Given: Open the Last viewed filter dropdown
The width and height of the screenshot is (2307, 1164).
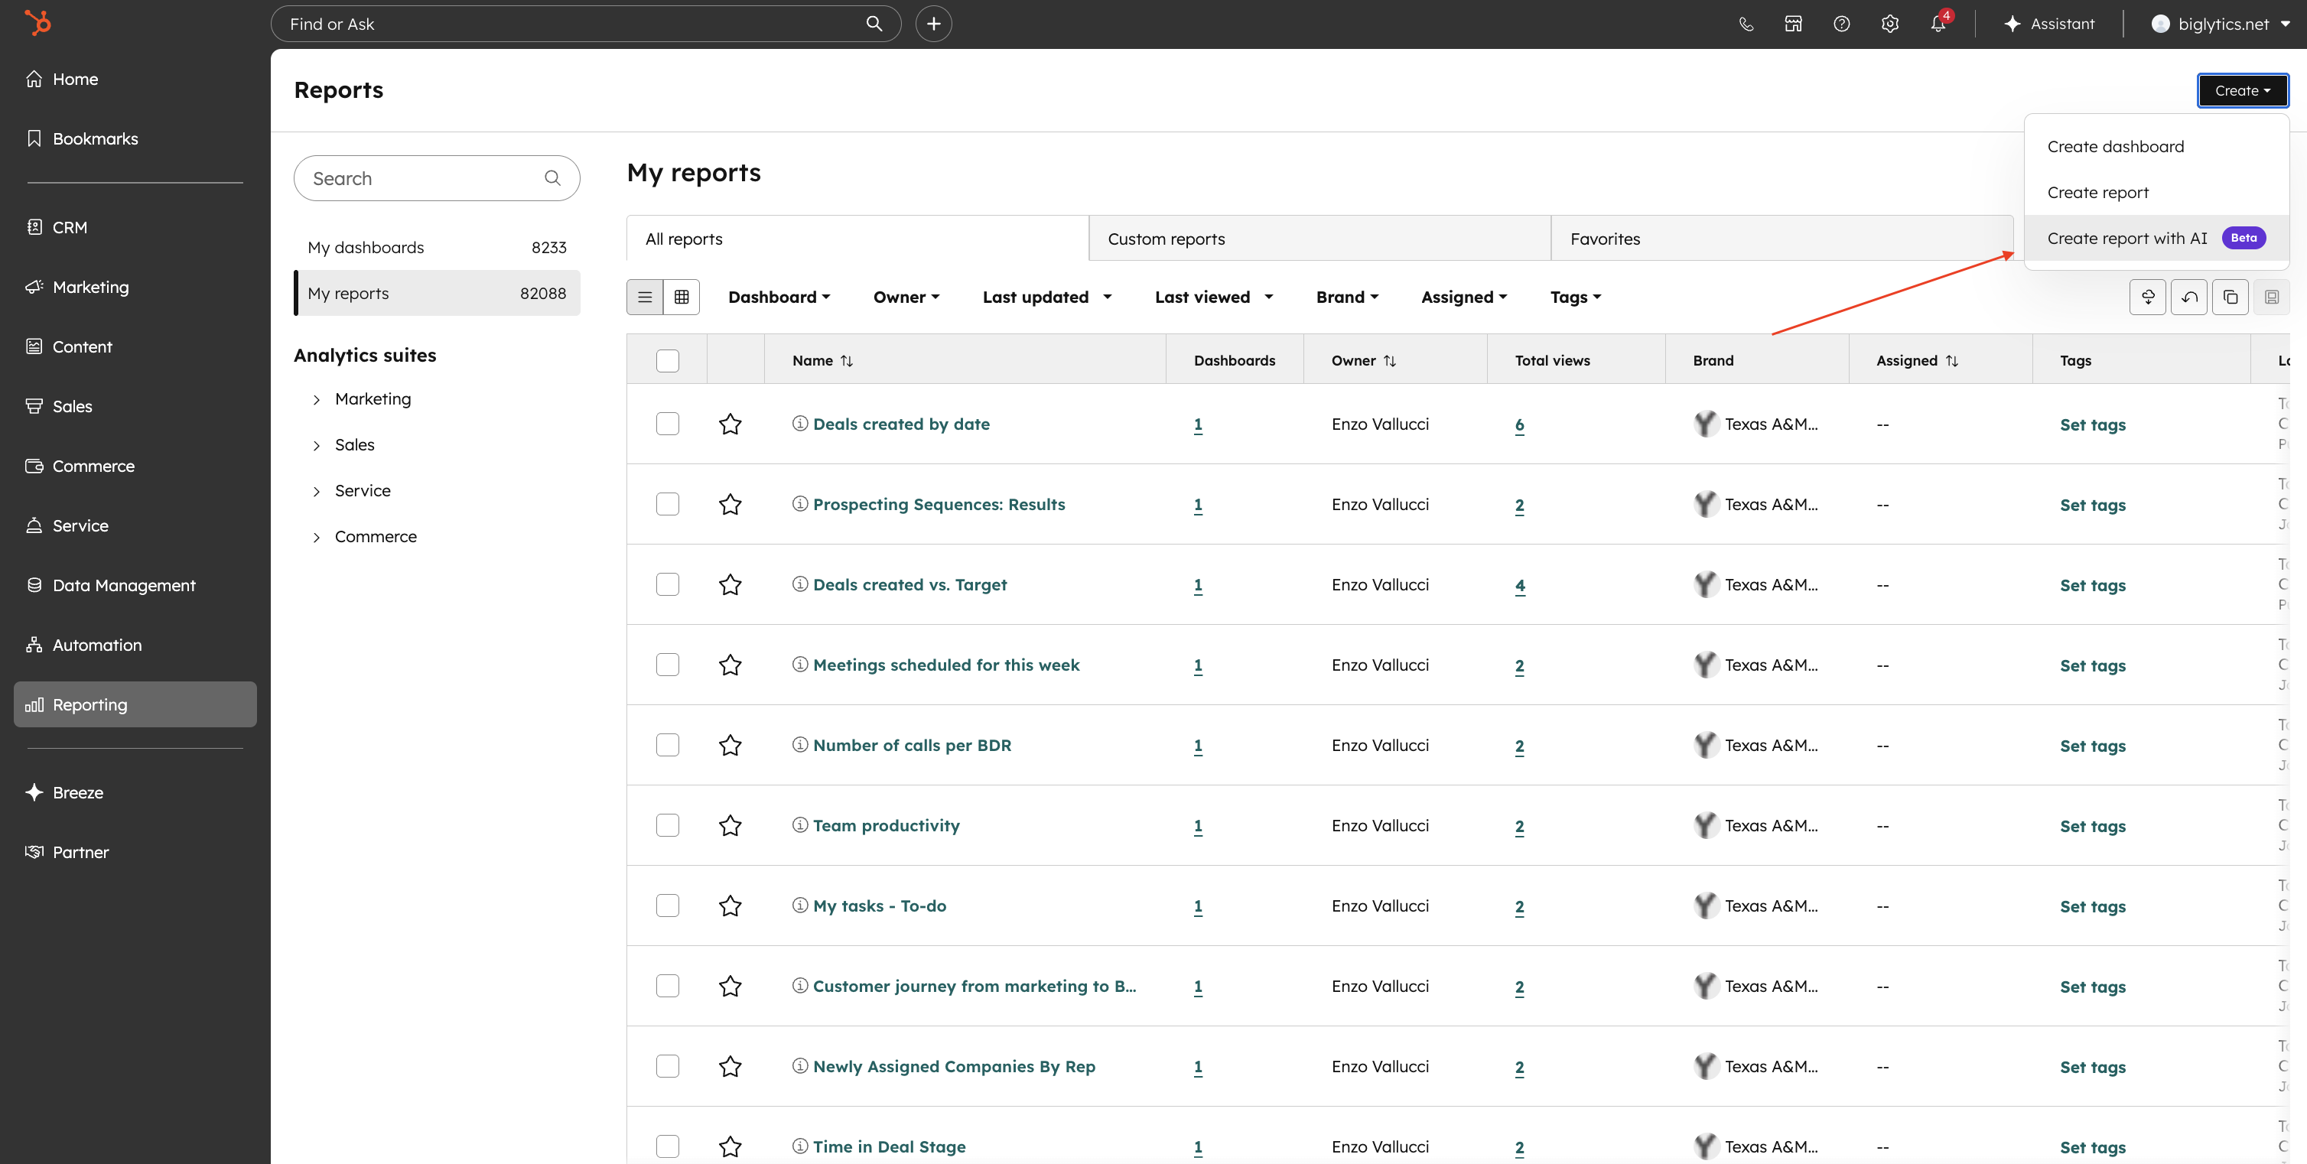Looking at the screenshot, I should pos(1213,298).
